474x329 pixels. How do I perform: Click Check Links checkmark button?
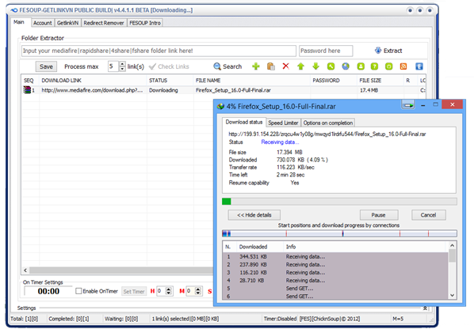coord(169,66)
